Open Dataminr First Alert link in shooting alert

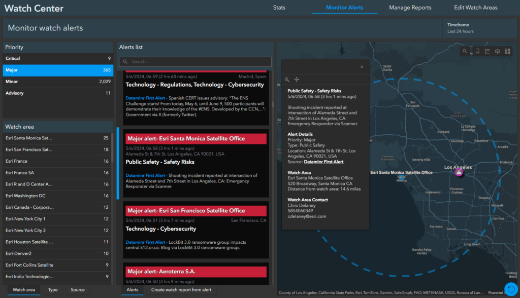[x=145, y=175]
